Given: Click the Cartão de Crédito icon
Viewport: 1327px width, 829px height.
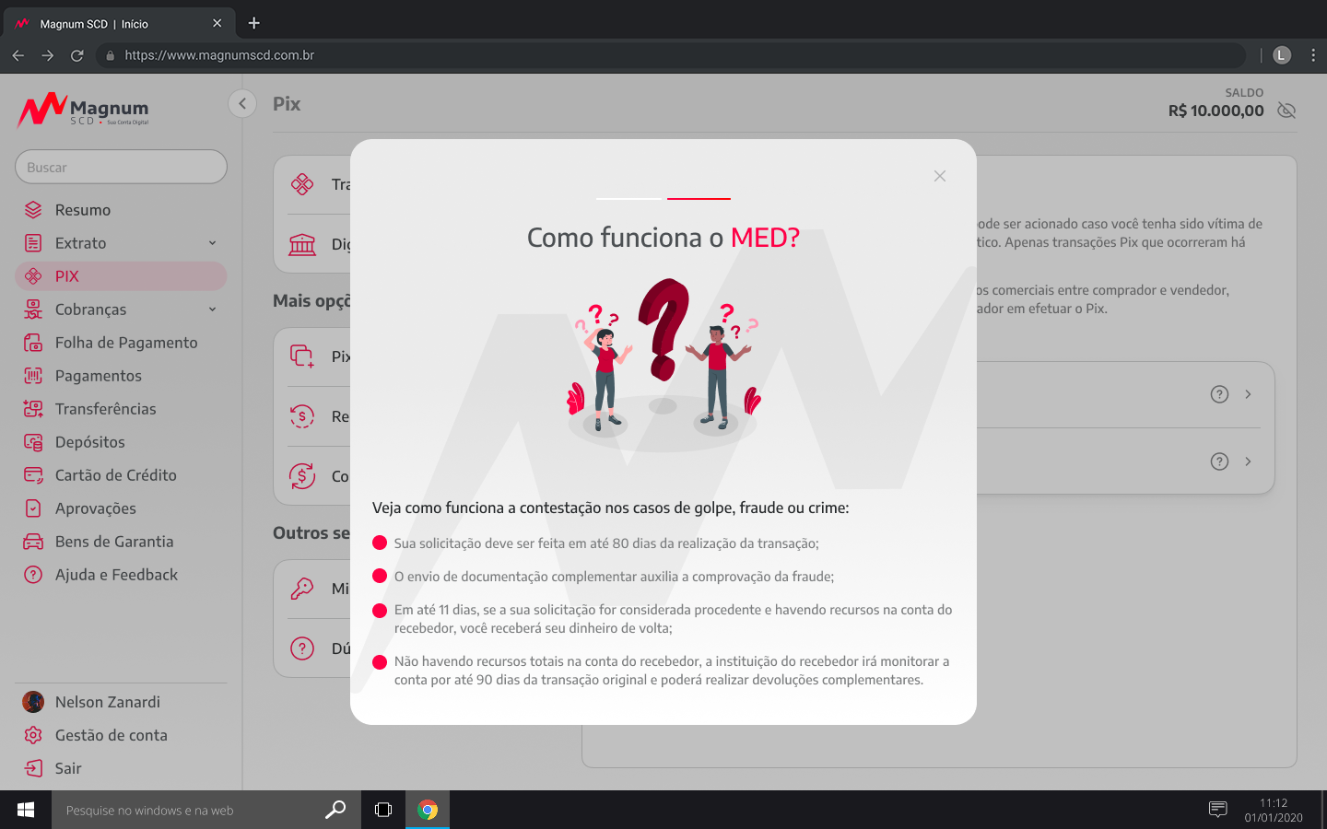Looking at the screenshot, I should [x=33, y=475].
